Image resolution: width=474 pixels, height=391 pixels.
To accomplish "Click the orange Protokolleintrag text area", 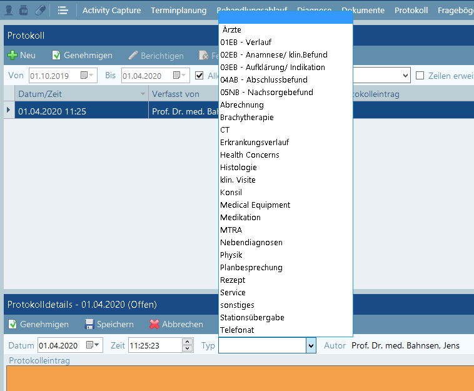I will pos(238,378).
